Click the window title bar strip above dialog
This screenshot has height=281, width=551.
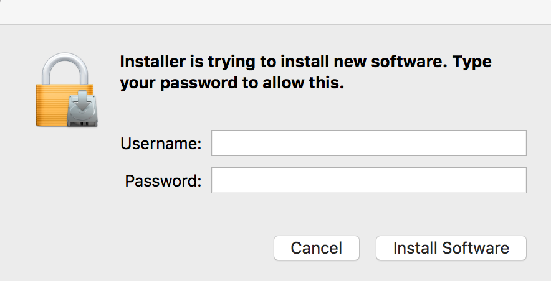click(275, 12)
